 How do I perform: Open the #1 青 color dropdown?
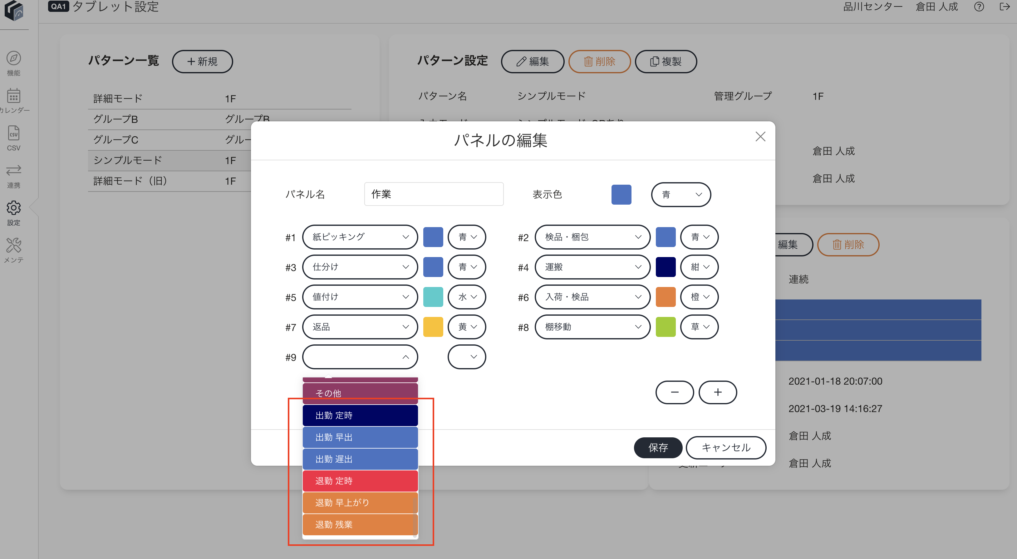[x=467, y=237]
